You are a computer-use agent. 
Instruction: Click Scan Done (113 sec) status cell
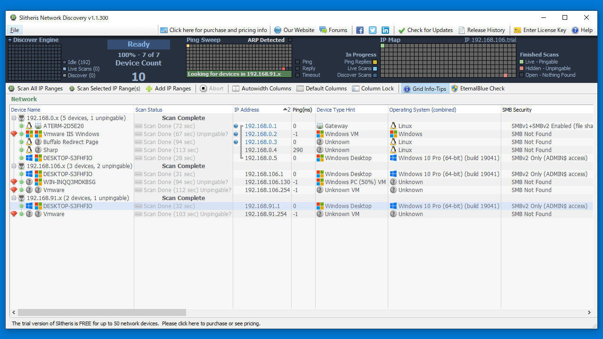[183, 150]
